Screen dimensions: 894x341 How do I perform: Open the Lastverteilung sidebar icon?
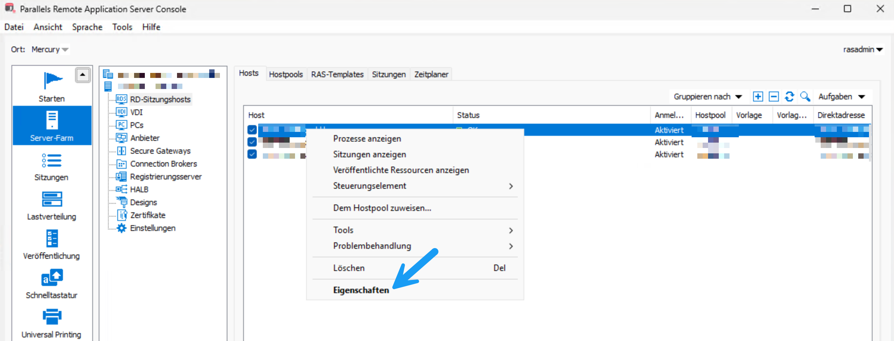[x=52, y=199]
